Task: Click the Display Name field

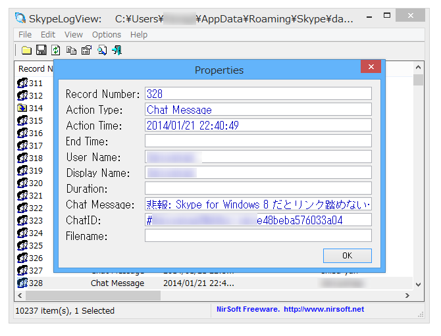Action: tap(258, 172)
